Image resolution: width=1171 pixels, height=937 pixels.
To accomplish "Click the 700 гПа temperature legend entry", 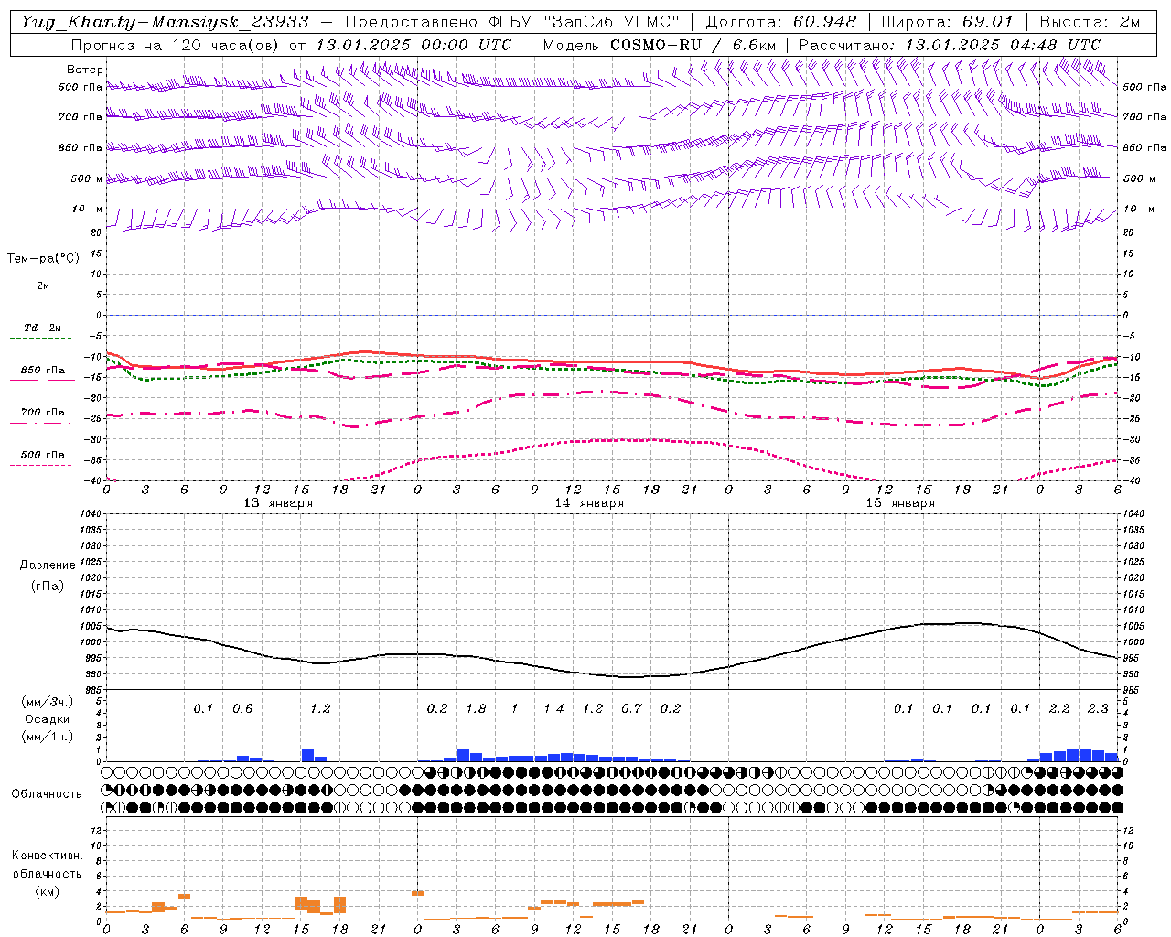I will [x=42, y=414].
